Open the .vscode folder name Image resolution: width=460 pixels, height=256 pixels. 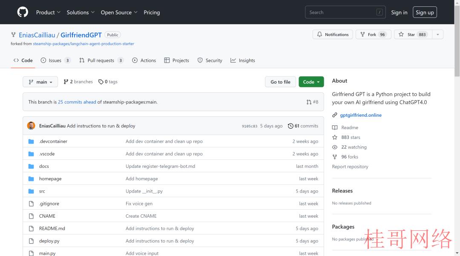[47, 154]
